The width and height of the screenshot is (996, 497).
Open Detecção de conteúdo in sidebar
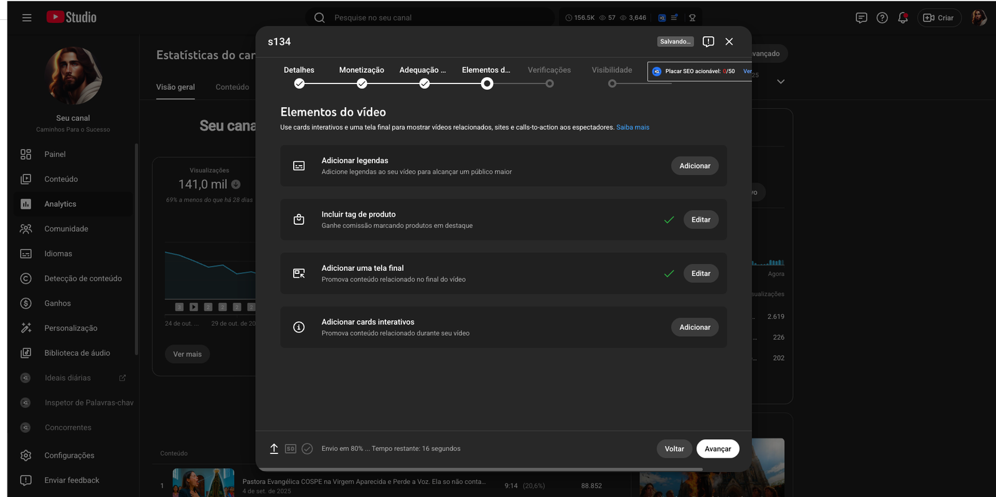[x=73, y=278]
